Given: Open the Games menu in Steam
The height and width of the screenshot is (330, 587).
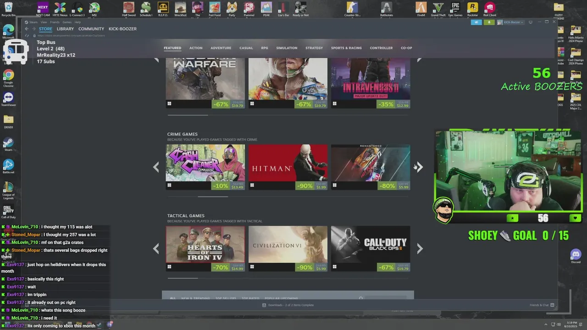Looking at the screenshot, I should click(67, 22).
